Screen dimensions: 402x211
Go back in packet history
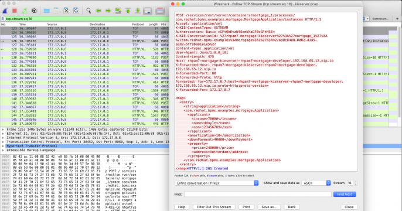tap(98, 11)
